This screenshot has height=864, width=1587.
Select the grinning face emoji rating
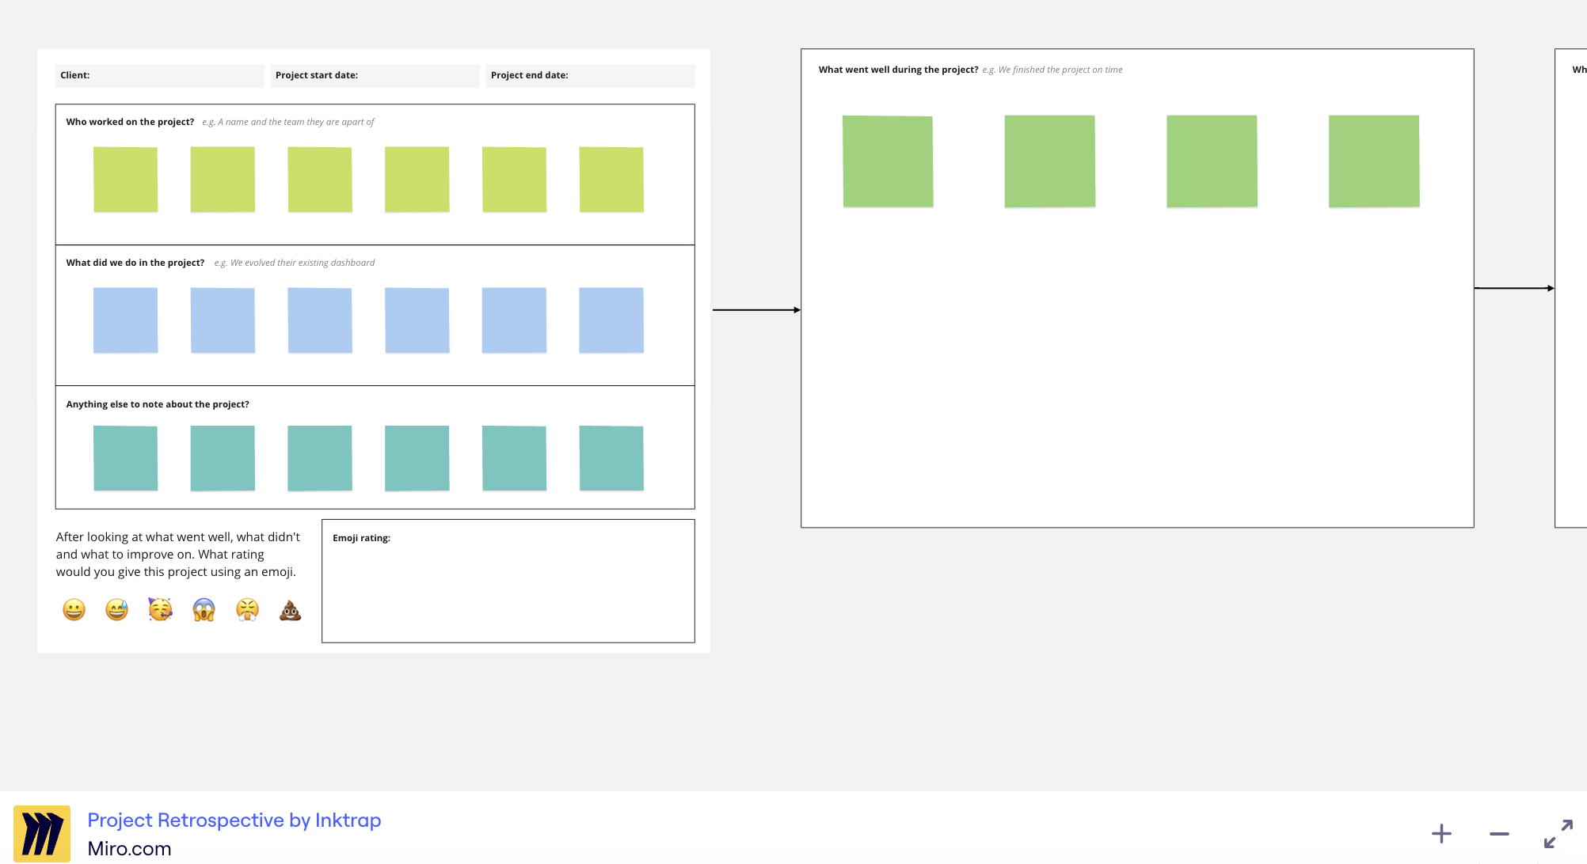(x=74, y=609)
